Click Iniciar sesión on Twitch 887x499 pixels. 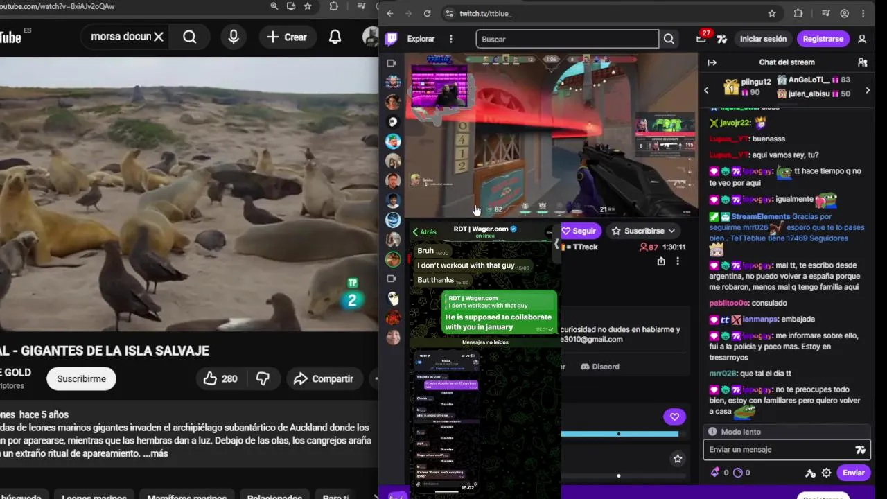pos(763,39)
